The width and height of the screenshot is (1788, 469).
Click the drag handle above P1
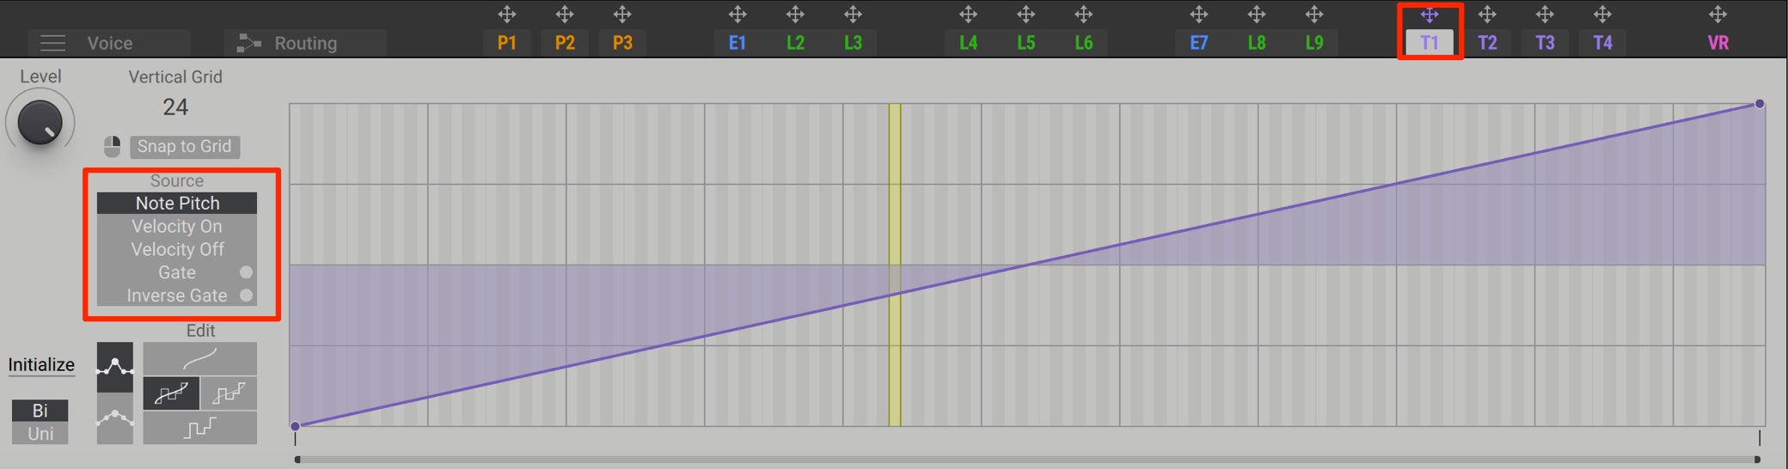507,14
